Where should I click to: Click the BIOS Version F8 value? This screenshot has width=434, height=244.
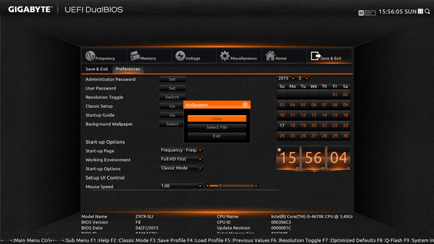click(138, 222)
